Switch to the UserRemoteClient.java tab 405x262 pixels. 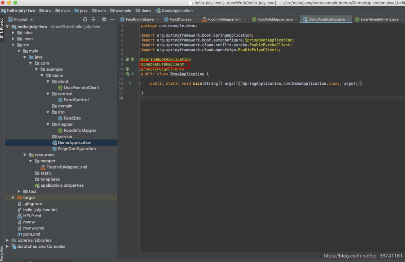[x=379, y=19]
